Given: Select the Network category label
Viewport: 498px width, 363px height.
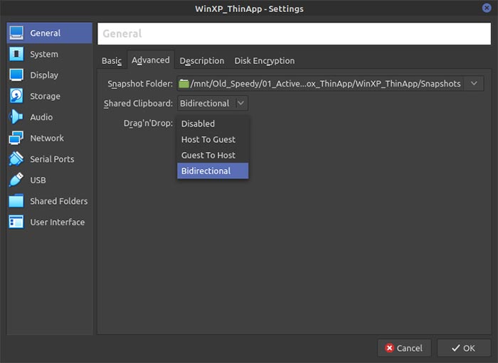Looking at the screenshot, I should (47, 139).
